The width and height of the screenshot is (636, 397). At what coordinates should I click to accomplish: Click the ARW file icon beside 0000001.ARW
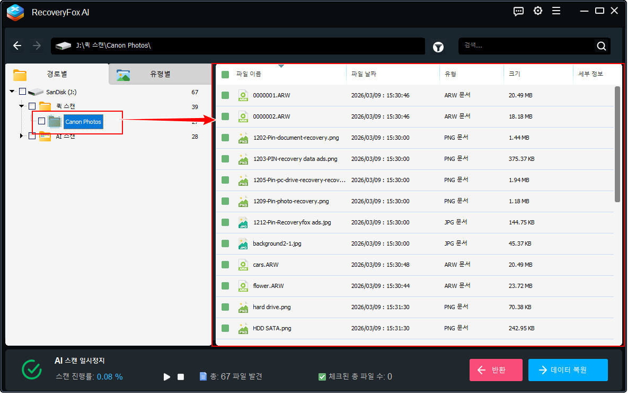pyautogui.click(x=243, y=95)
